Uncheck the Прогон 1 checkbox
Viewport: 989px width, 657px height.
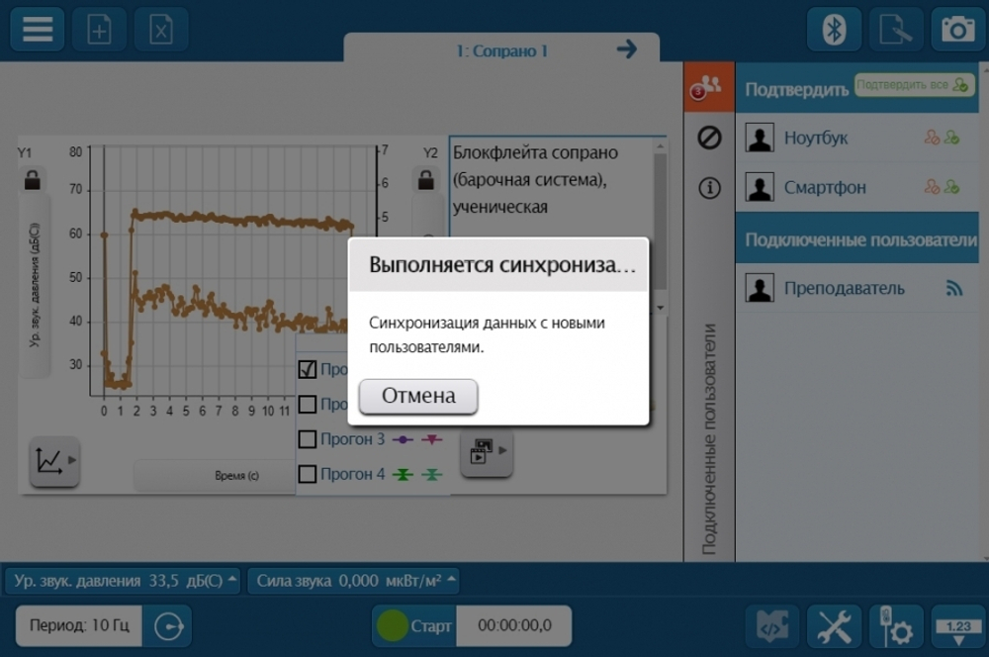(x=308, y=370)
